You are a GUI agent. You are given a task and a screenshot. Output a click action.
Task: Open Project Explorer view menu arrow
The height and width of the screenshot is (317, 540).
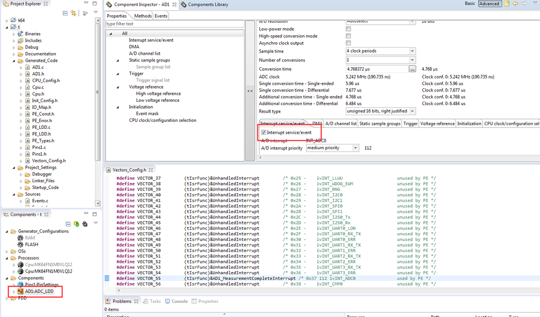[96, 12]
